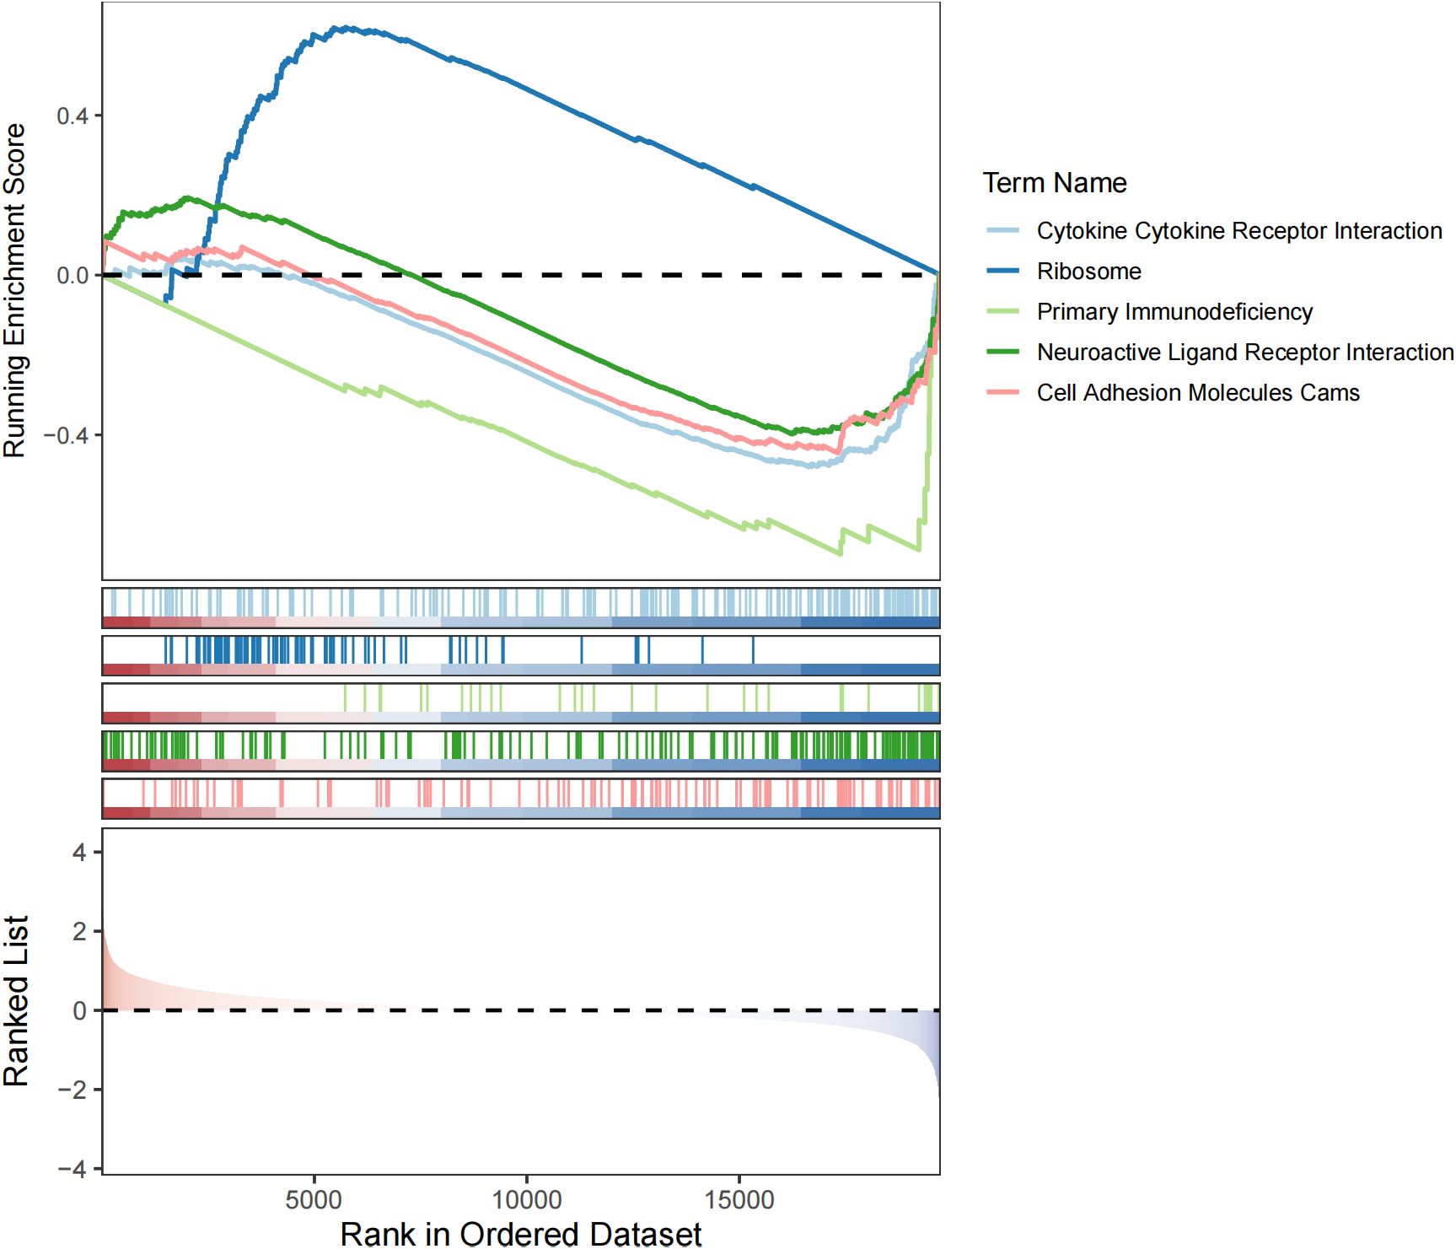Image resolution: width=1456 pixels, height=1249 pixels.
Task: Select the Neuroactive Ligand Receptor Interaction label
Action: [x=1244, y=353]
